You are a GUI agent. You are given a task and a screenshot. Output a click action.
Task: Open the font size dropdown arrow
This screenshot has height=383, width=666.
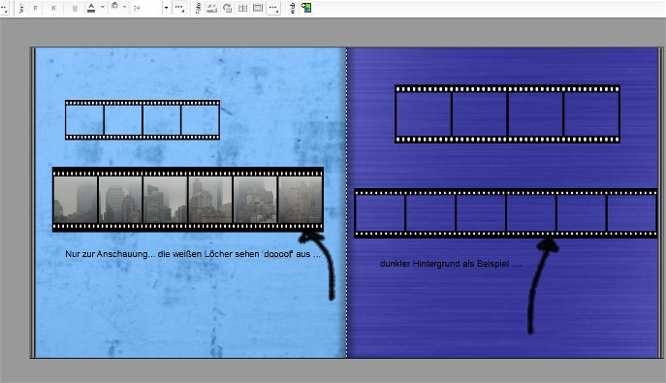coord(166,8)
